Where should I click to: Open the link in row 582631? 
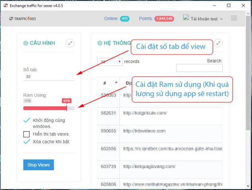pyautogui.click(x=145, y=113)
